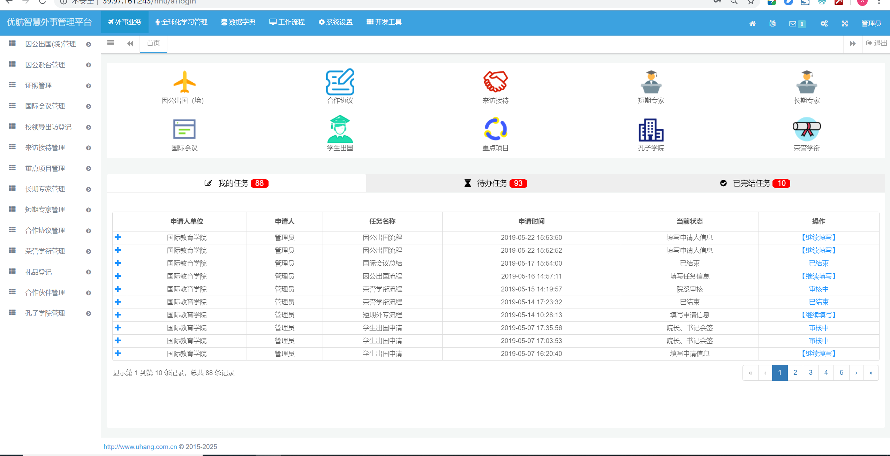890x456 pixels.
Task: Click the 孔子学院 building icon
Action: pyautogui.click(x=651, y=129)
